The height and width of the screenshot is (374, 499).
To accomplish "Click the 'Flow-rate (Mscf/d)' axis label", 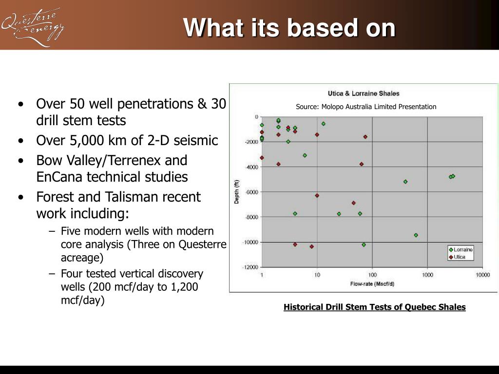I will pos(372,284).
